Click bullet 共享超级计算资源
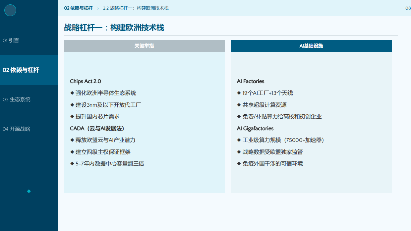Viewport: 411px width, 231px height. pyautogui.click(x=262, y=105)
